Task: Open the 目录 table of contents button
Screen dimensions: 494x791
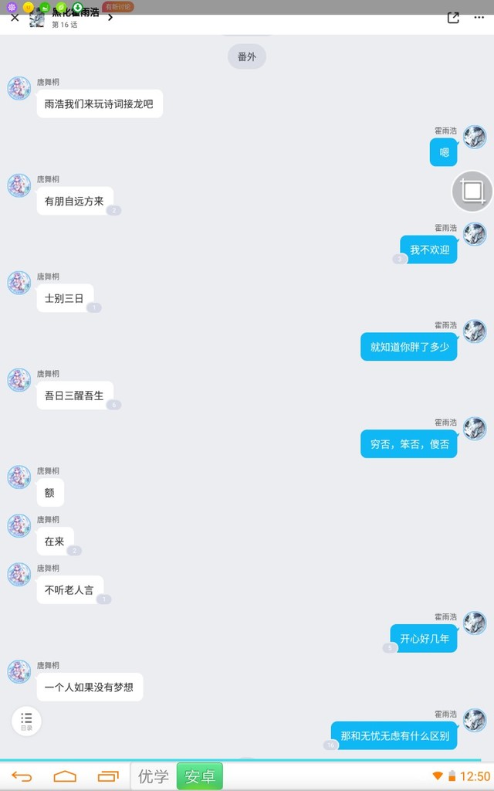Action: tap(26, 721)
